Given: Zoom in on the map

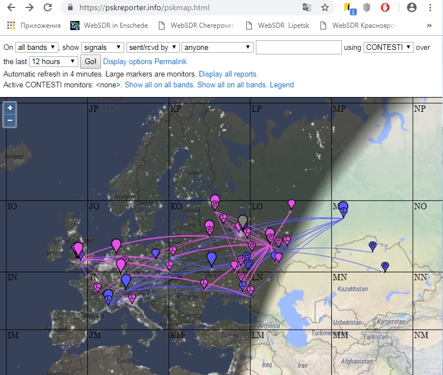Looking at the screenshot, I should click(x=10, y=108).
